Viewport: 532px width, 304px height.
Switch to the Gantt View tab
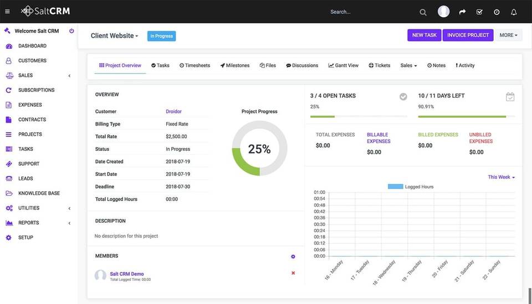tap(344, 66)
